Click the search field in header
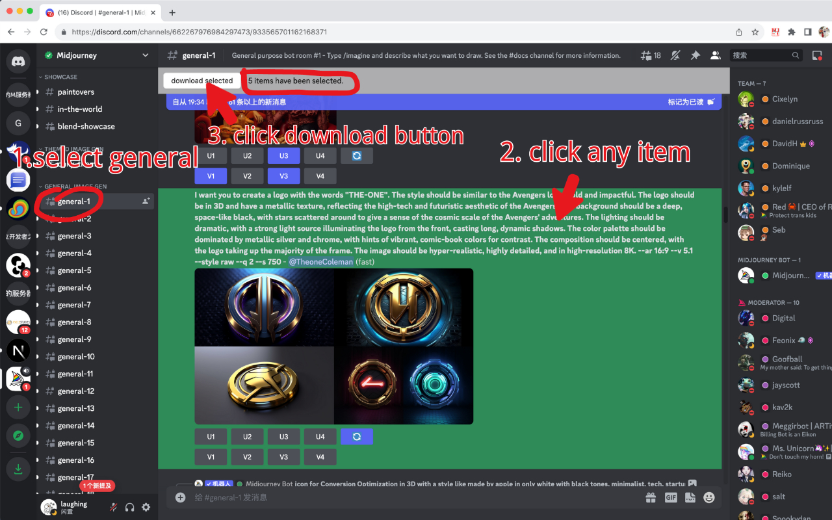 pyautogui.click(x=767, y=55)
